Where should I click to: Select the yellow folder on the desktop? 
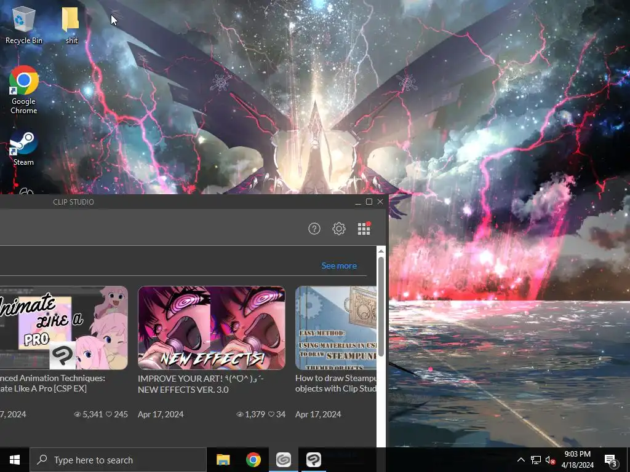tap(71, 25)
